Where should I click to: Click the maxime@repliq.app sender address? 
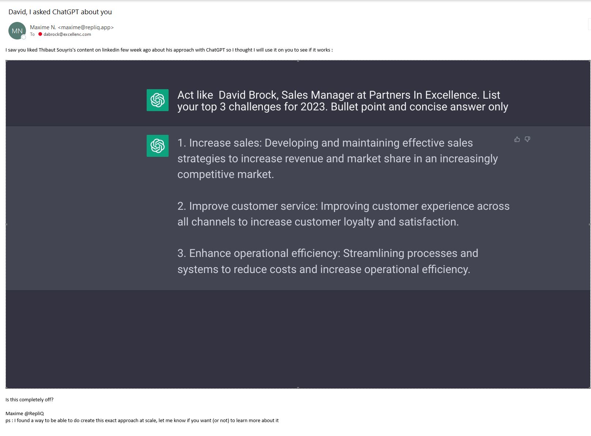click(86, 27)
